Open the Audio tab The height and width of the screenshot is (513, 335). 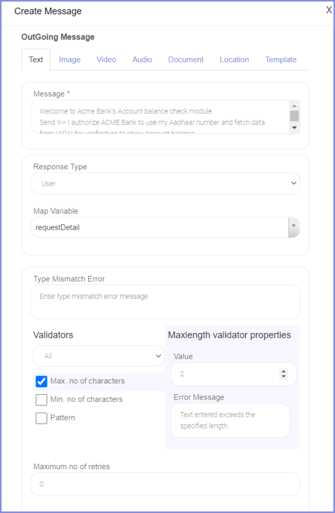point(142,59)
